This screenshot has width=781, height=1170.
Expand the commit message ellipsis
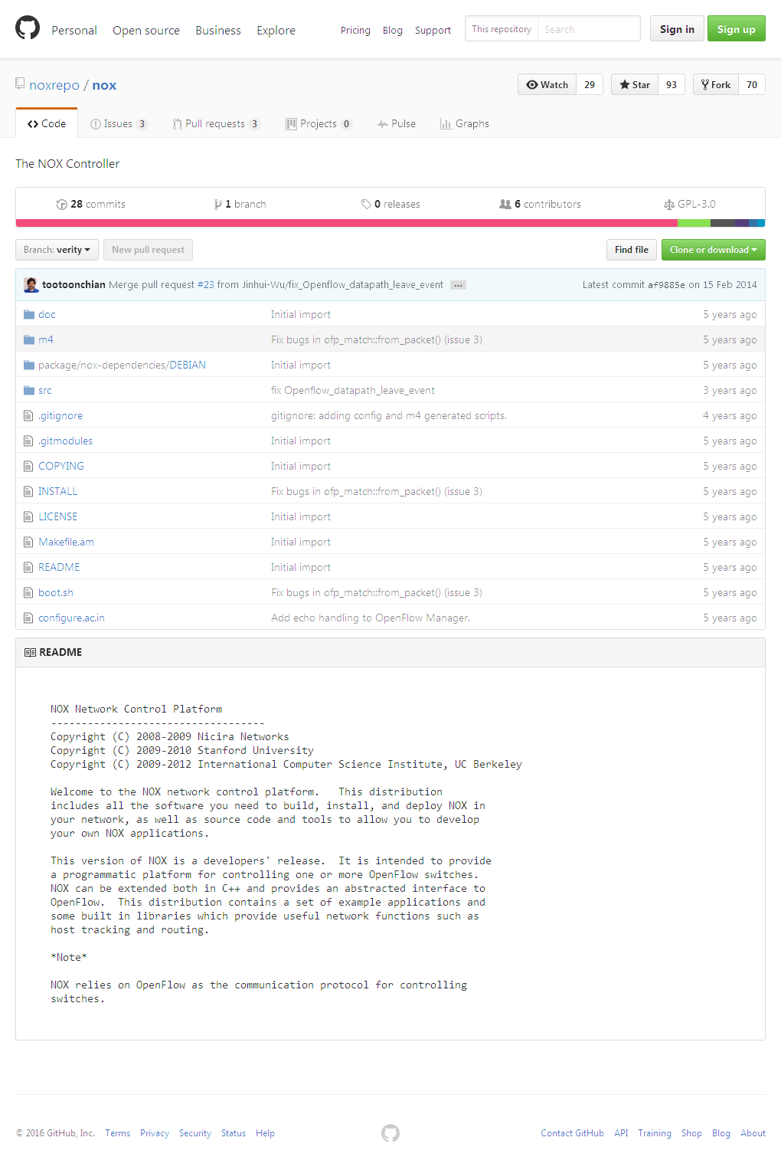coord(458,285)
